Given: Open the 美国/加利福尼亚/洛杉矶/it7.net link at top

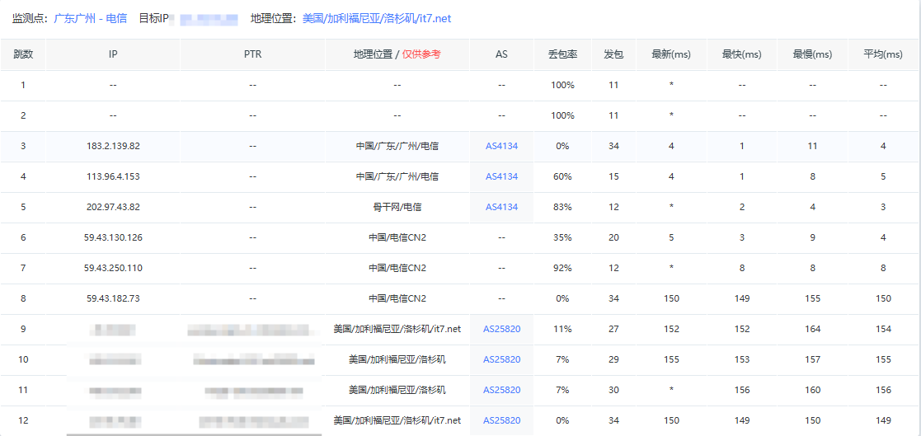Looking at the screenshot, I should (x=377, y=18).
